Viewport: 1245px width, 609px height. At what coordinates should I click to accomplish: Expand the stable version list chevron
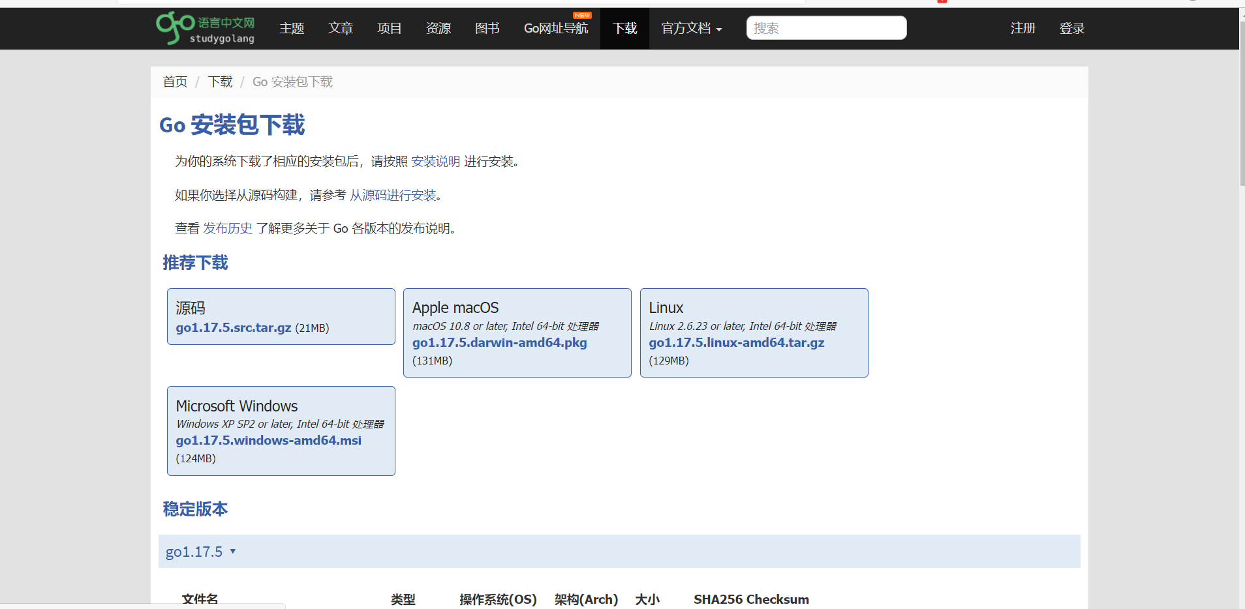click(x=233, y=552)
